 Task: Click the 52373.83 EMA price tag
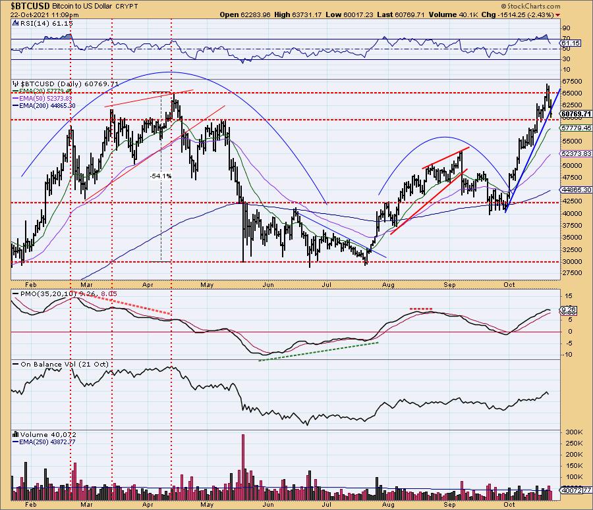point(576,154)
